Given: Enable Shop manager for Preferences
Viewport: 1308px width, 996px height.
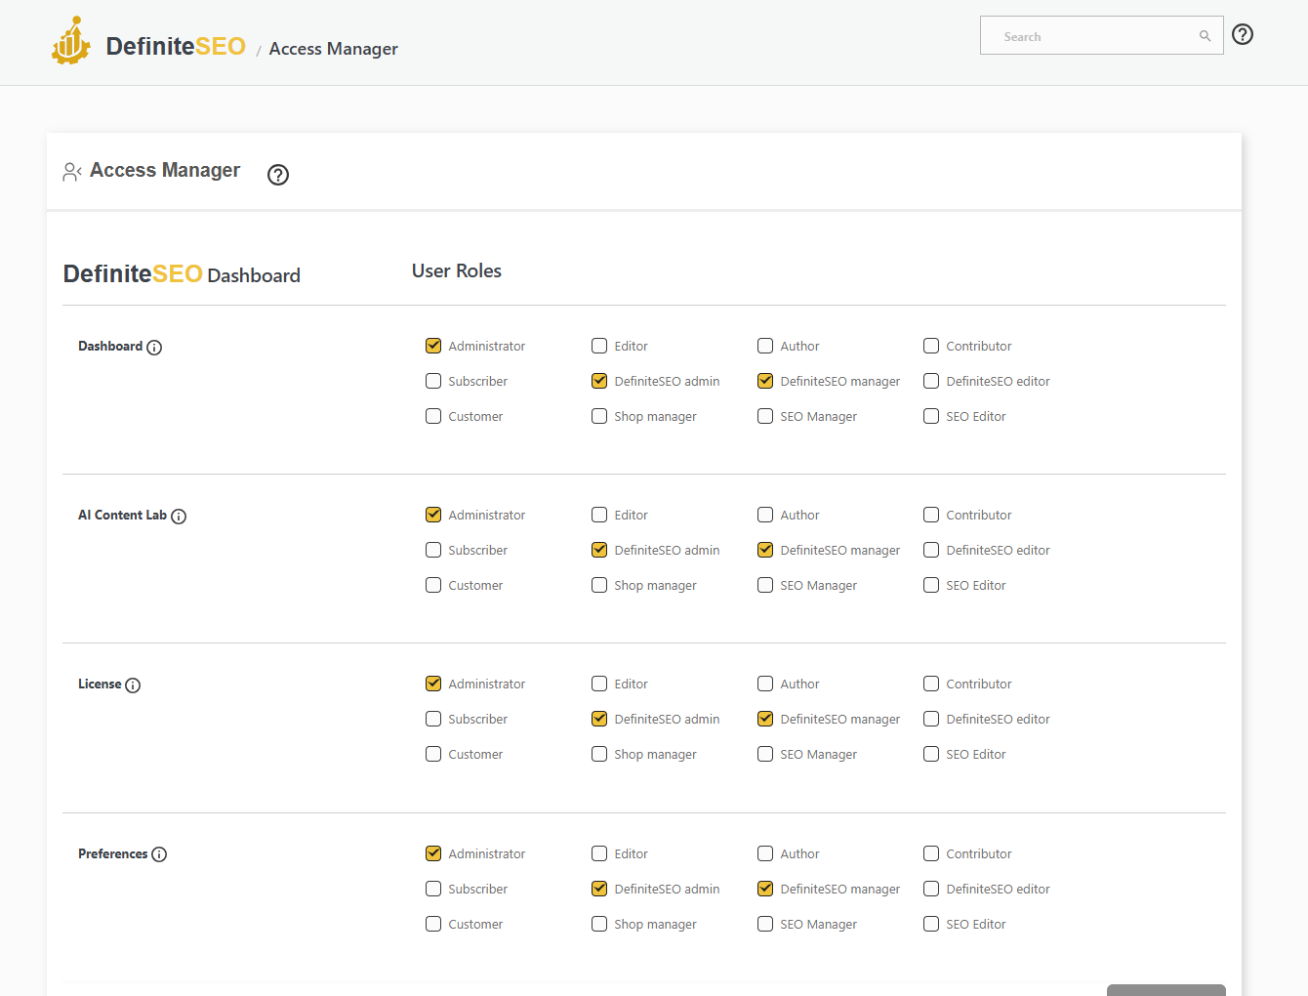Looking at the screenshot, I should (x=599, y=924).
